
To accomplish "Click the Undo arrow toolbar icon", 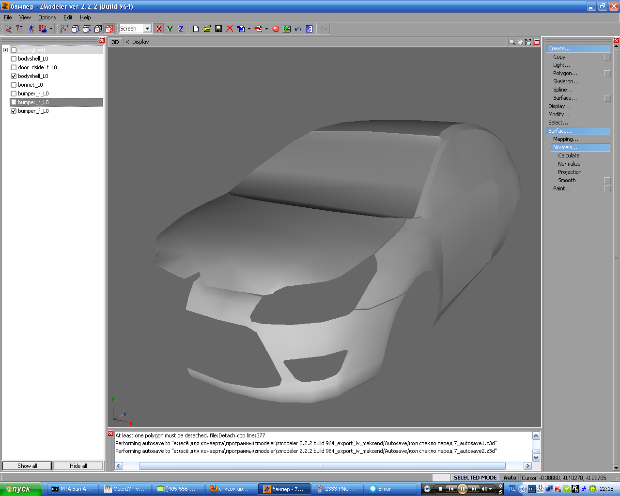I will (298, 29).
